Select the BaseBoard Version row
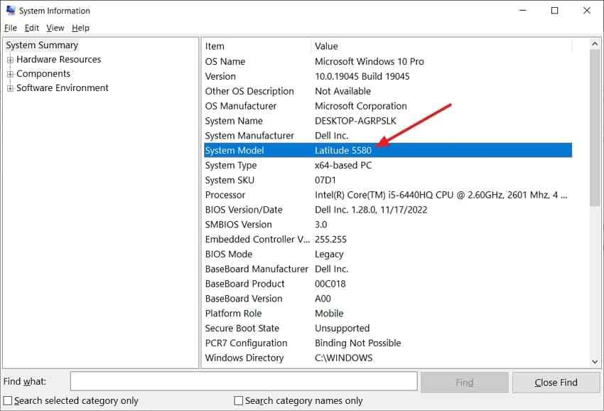The height and width of the screenshot is (411, 604). click(x=388, y=299)
